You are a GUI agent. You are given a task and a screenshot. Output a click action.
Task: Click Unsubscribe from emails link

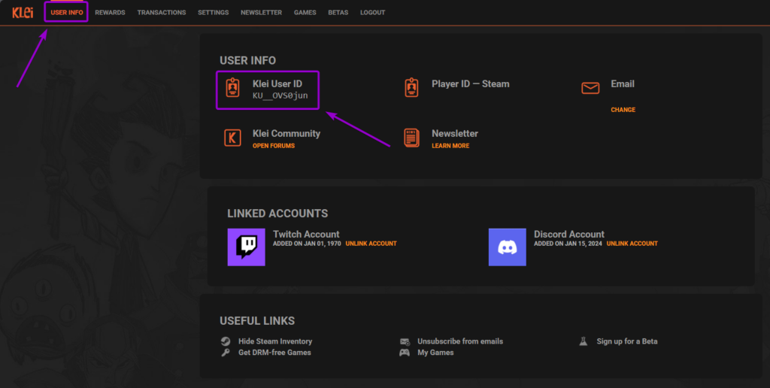[460, 341]
